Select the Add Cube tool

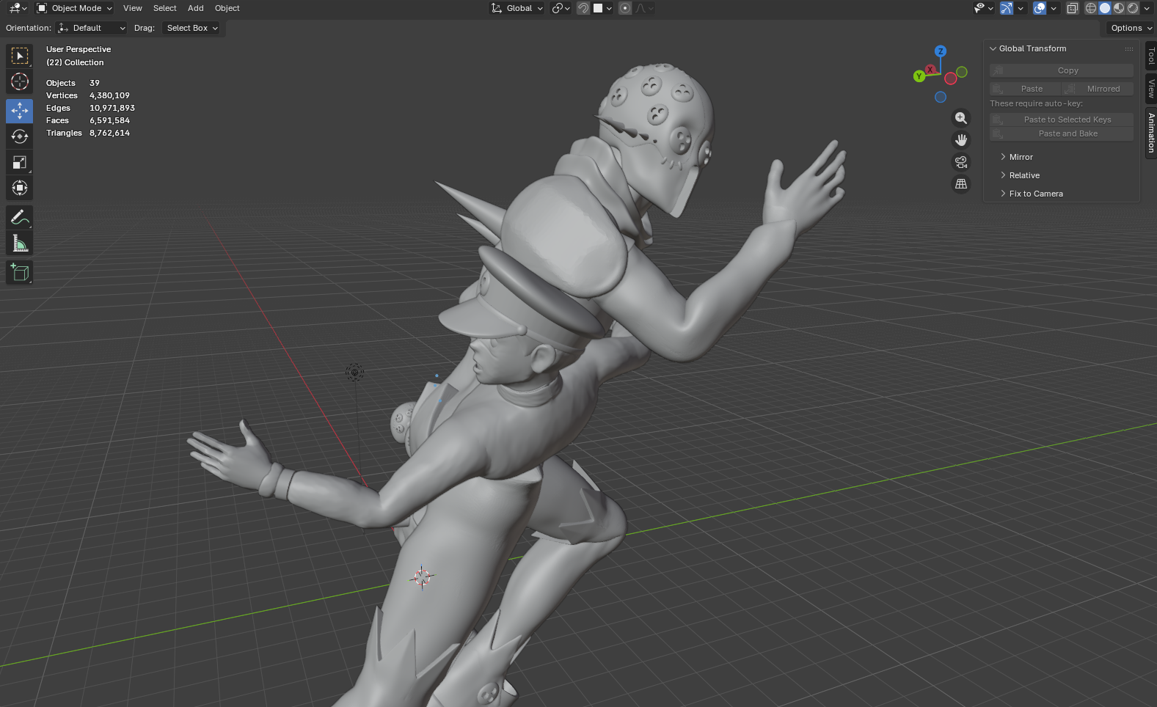point(20,272)
